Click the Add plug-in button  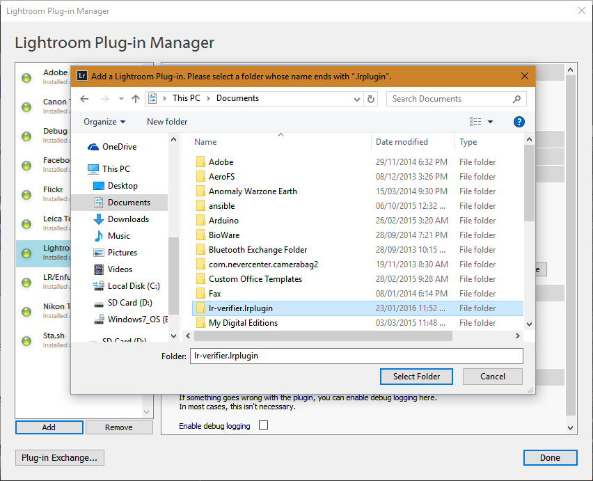click(x=49, y=427)
